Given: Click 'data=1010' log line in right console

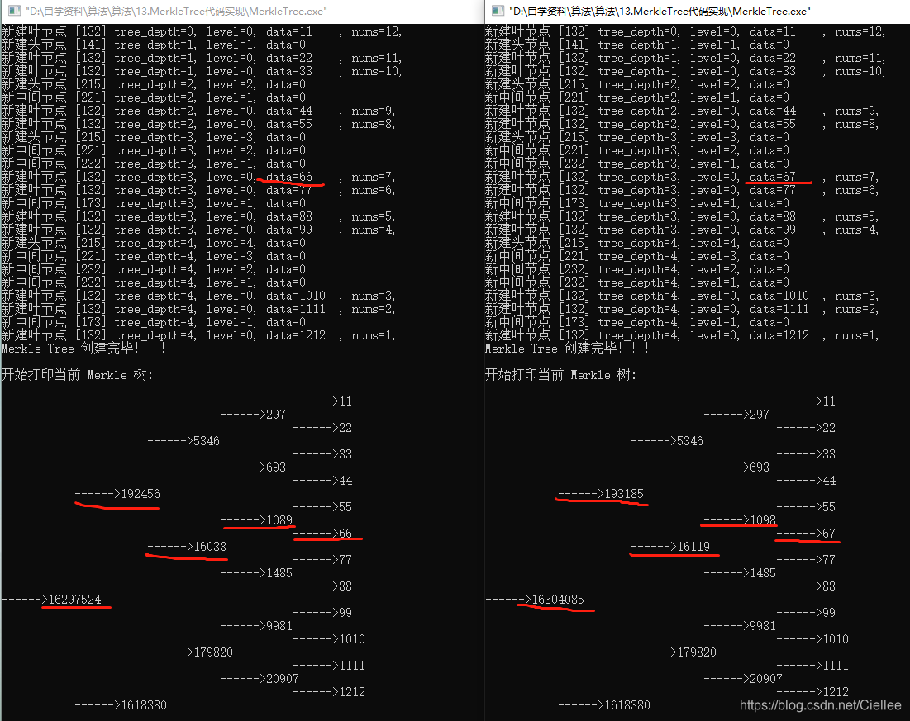Looking at the screenshot, I should pos(682,296).
